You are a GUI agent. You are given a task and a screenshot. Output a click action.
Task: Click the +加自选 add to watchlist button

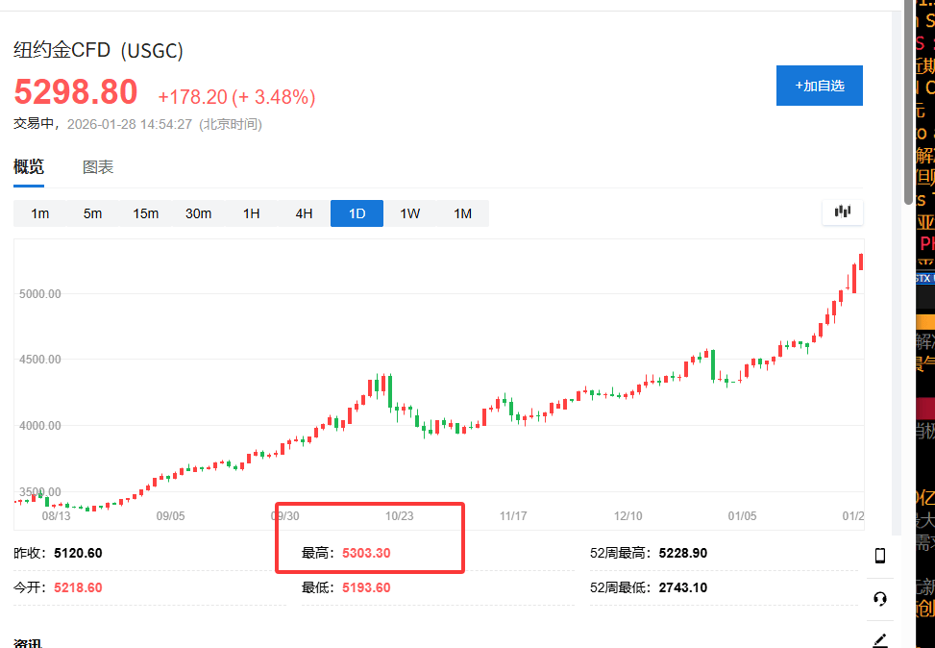pos(819,86)
